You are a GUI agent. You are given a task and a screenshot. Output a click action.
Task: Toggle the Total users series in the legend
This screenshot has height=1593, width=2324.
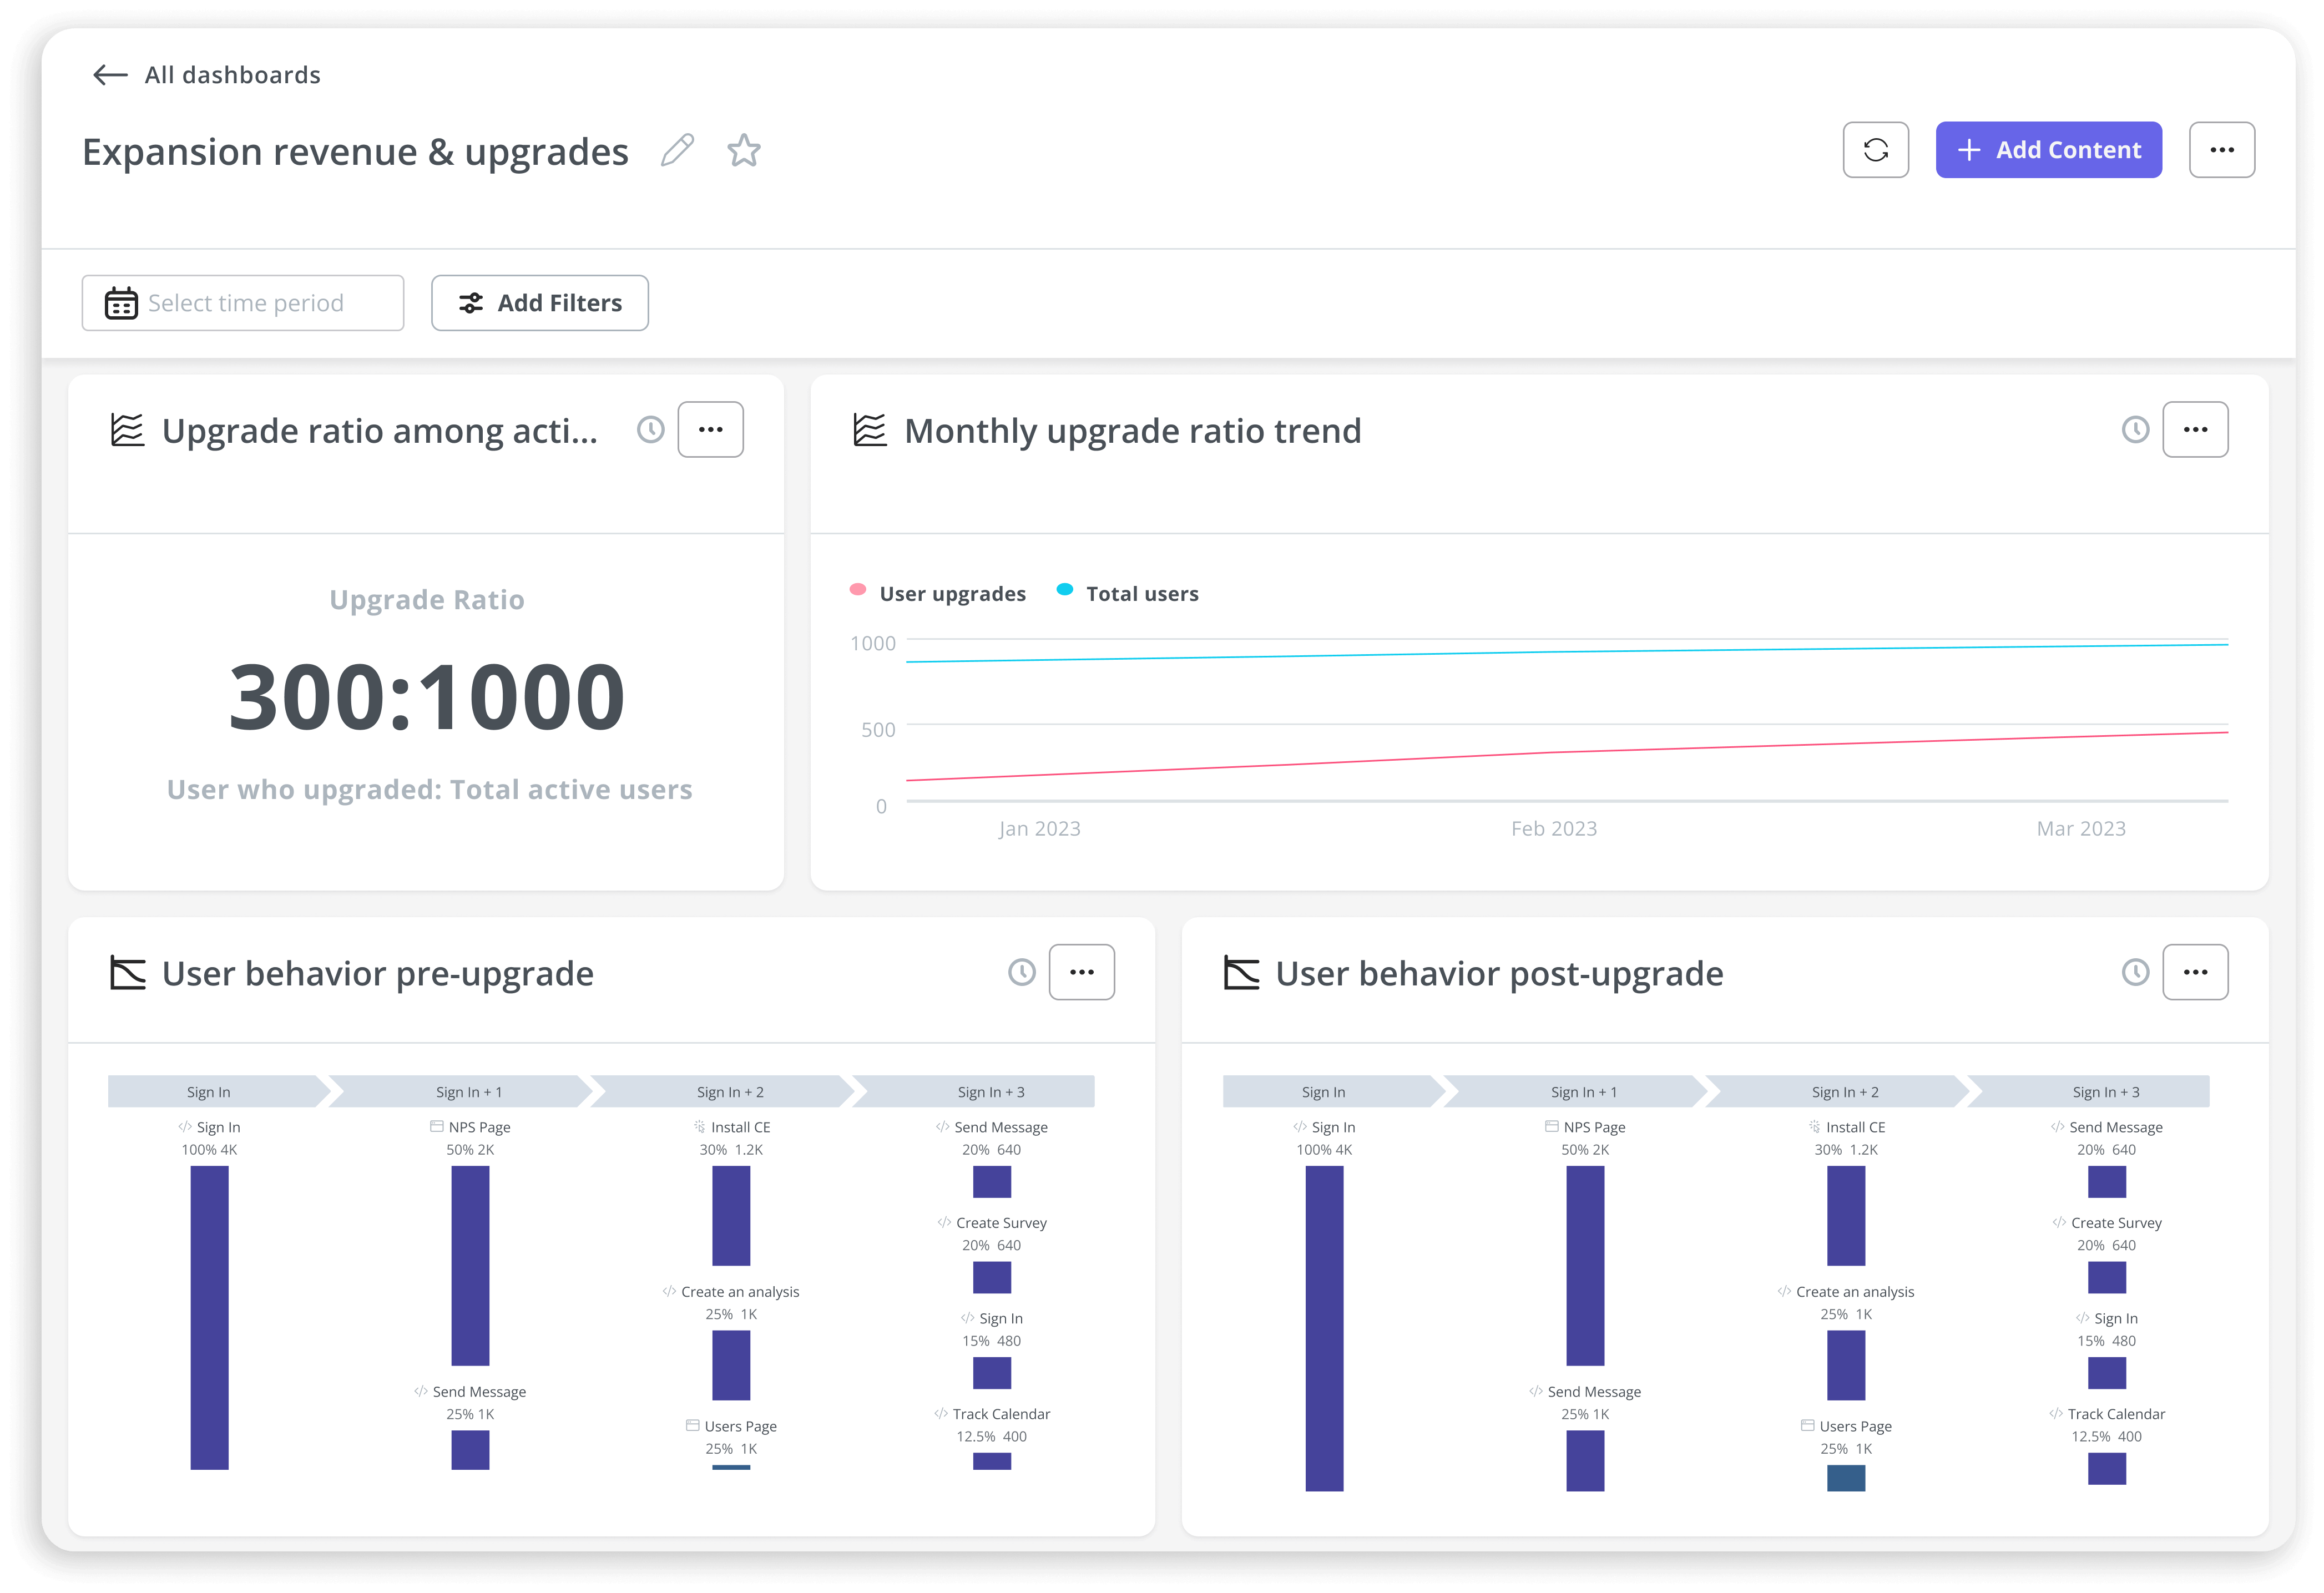[1128, 592]
